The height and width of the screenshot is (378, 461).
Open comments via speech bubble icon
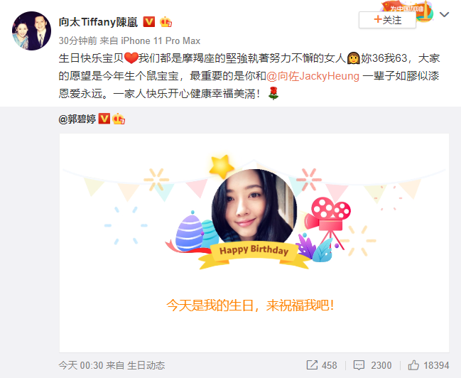click(359, 365)
